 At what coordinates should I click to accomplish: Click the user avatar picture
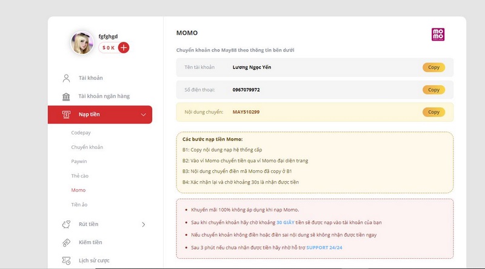[82, 43]
